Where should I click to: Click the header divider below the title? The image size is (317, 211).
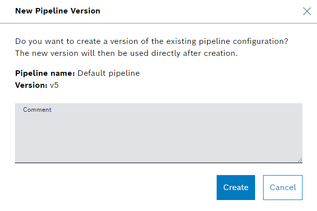click(158, 23)
